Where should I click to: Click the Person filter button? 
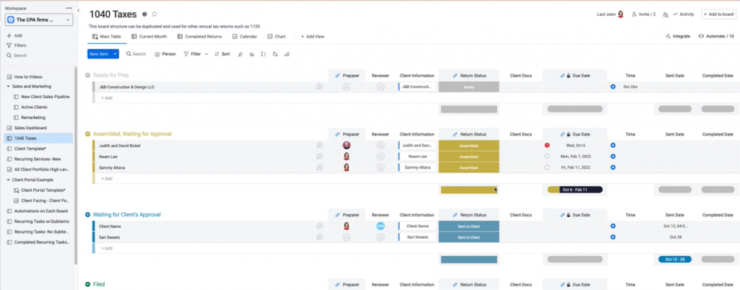165,54
